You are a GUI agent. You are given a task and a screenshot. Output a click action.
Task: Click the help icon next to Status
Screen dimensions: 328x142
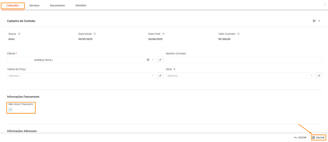pyautogui.click(x=19, y=34)
